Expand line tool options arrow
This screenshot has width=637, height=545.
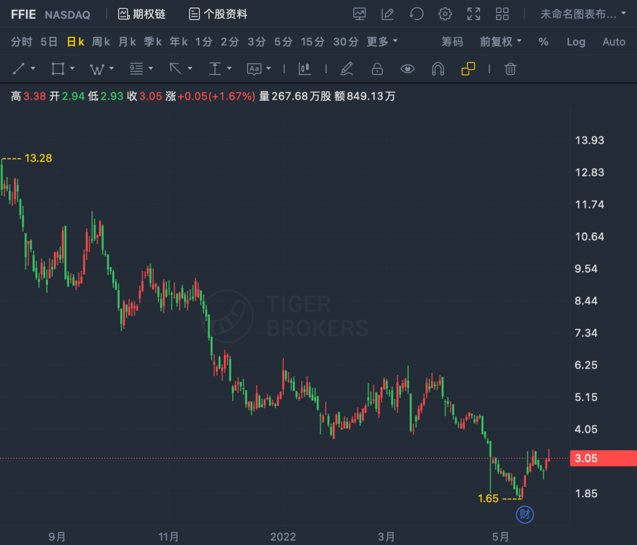coord(33,68)
